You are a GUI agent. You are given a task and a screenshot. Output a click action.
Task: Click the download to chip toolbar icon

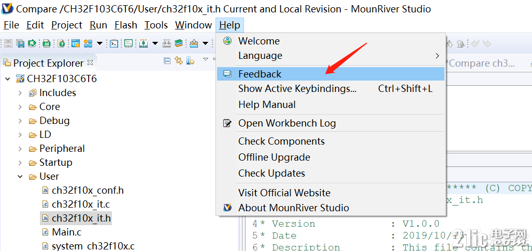click(x=143, y=43)
